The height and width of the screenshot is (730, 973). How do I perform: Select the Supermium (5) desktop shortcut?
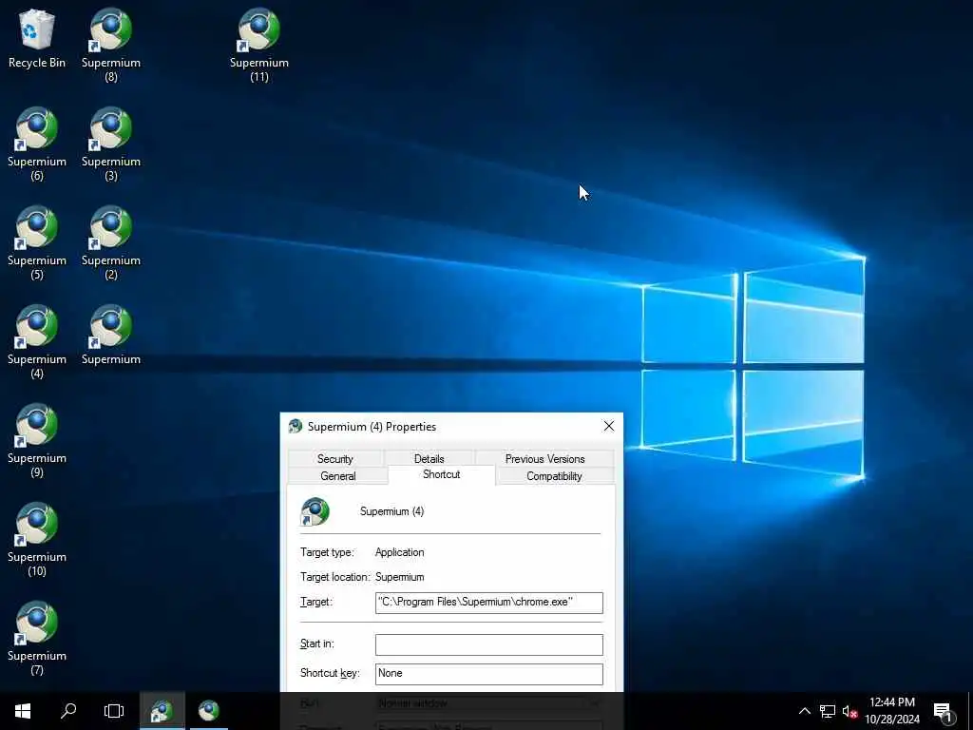(37, 242)
